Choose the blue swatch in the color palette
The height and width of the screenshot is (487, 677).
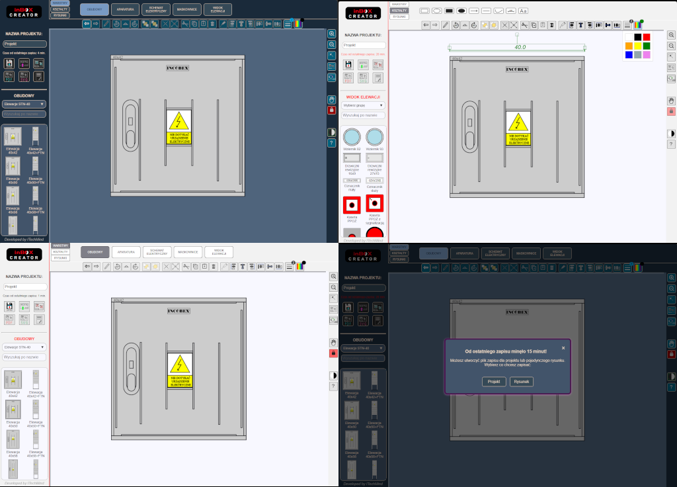click(629, 55)
